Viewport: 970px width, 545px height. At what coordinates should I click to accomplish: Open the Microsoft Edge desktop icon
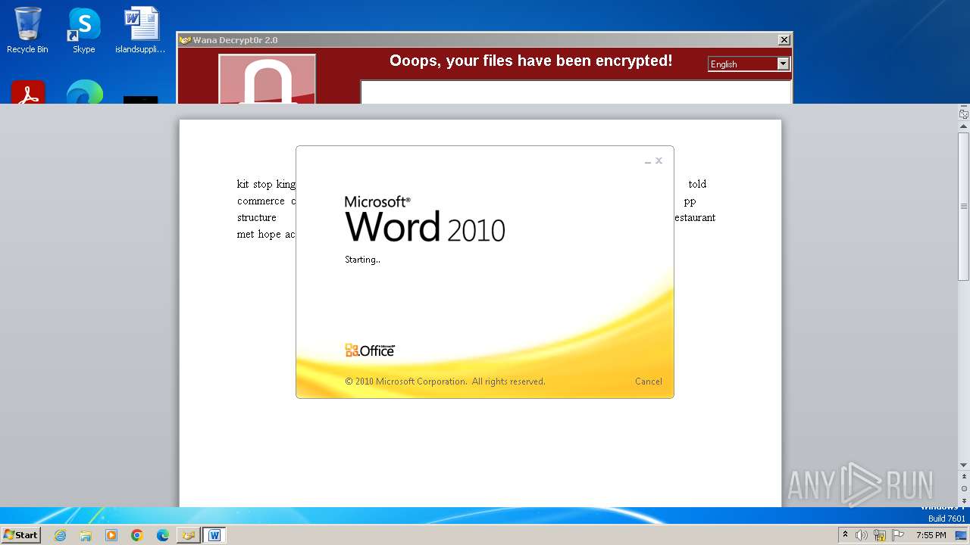pos(84,92)
